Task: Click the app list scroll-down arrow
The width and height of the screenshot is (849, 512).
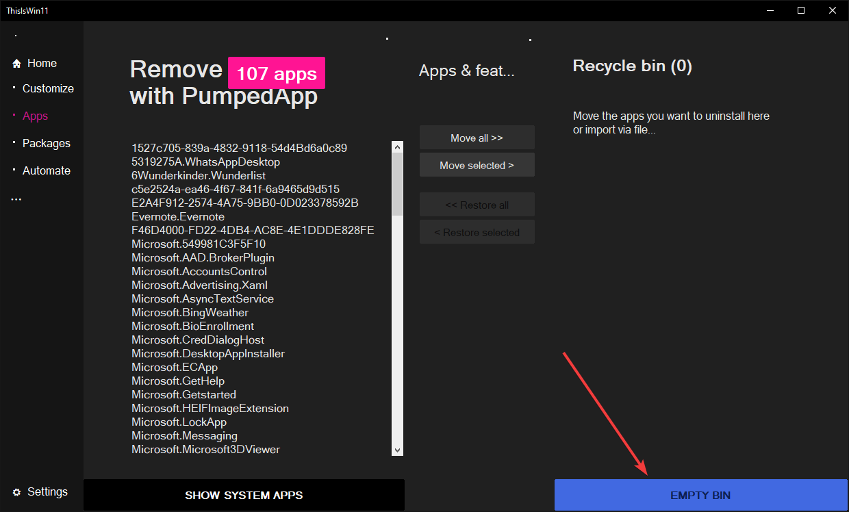Action: [398, 450]
